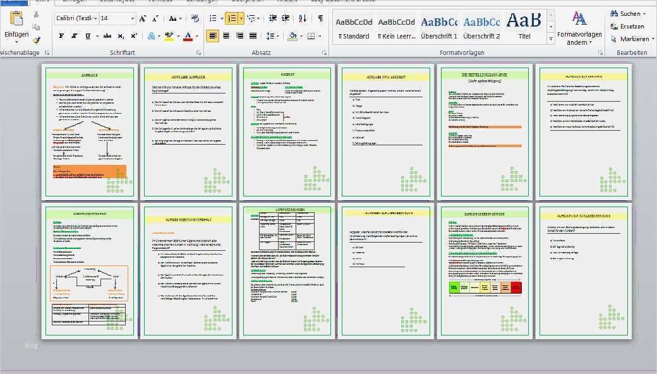Toggle paragraph marks display (¶)
This screenshot has width=657, height=374.
(x=320, y=18)
